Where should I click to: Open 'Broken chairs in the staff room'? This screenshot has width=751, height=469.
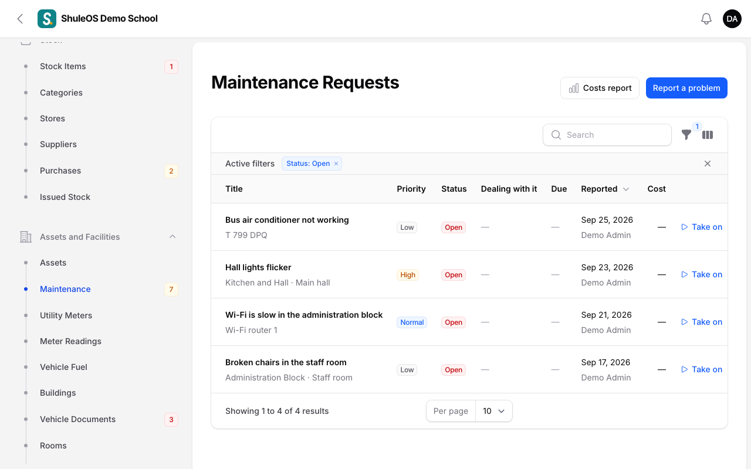tap(286, 362)
